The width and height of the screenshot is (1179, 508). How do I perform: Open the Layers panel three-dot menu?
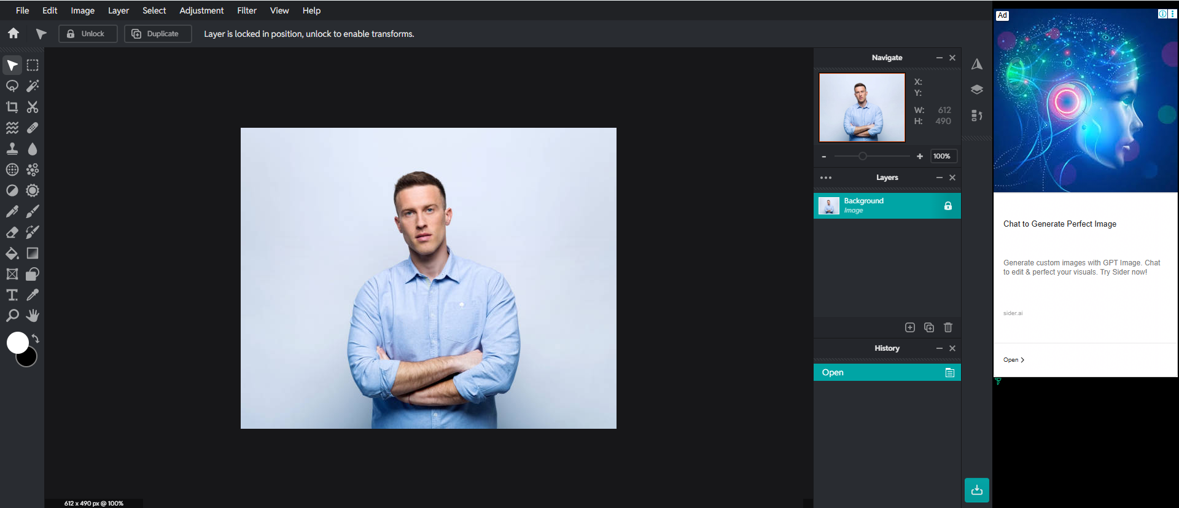(x=826, y=178)
